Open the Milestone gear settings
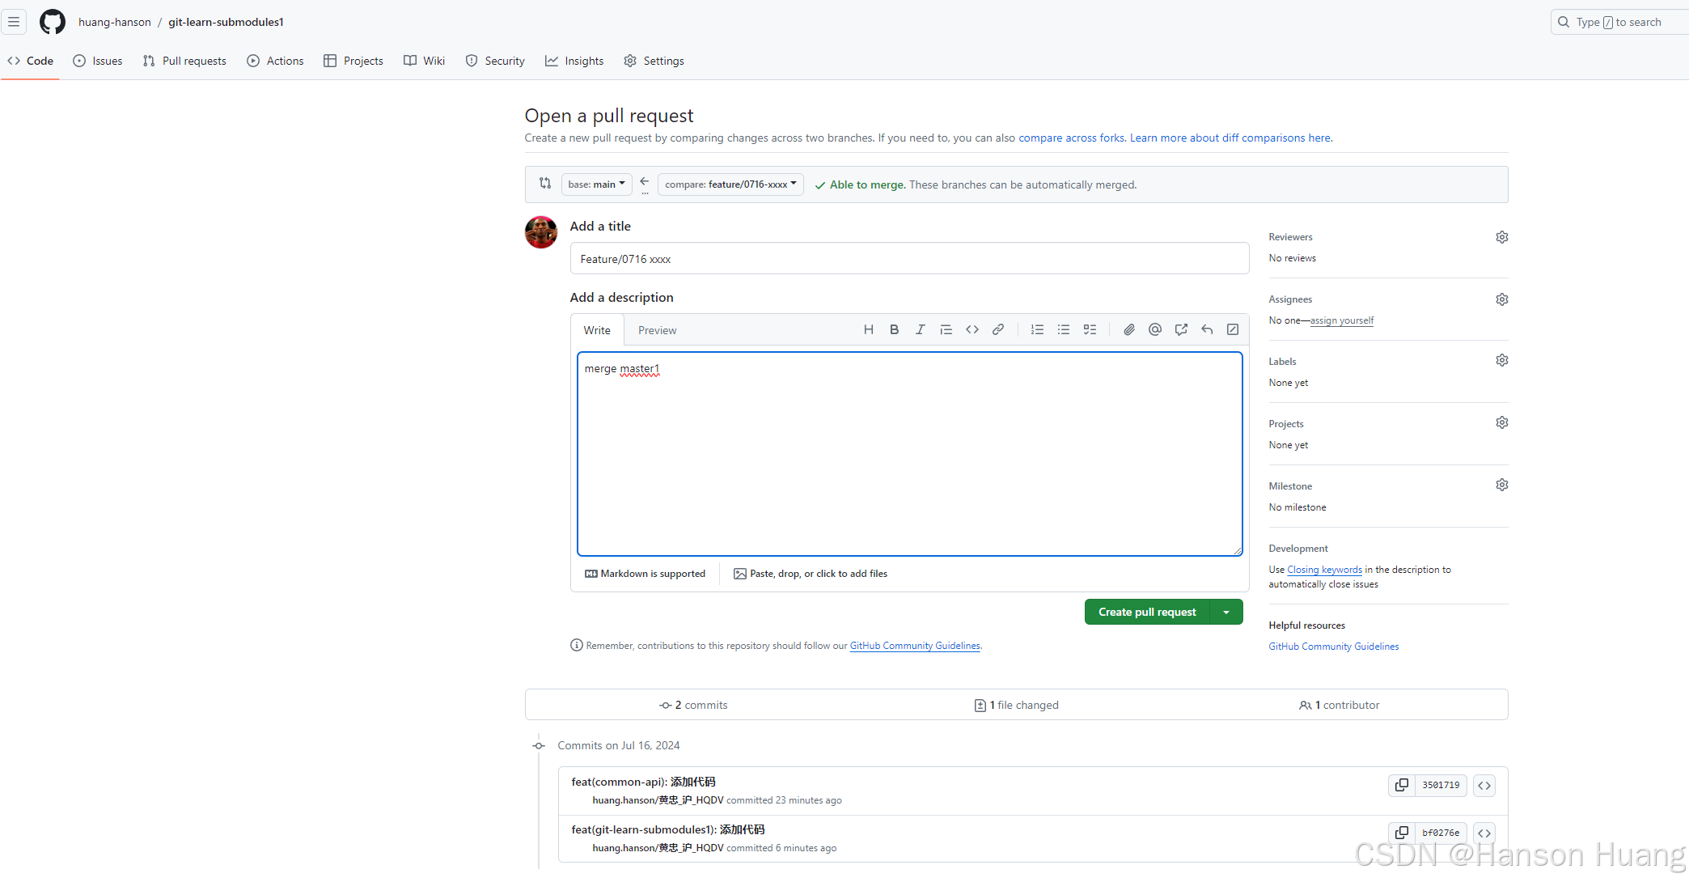The height and width of the screenshot is (882, 1689). [x=1502, y=485]
